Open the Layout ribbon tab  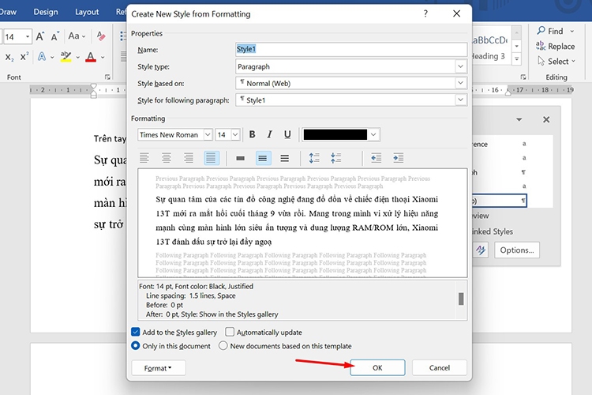pyautogui.click(x=87, y=12)
